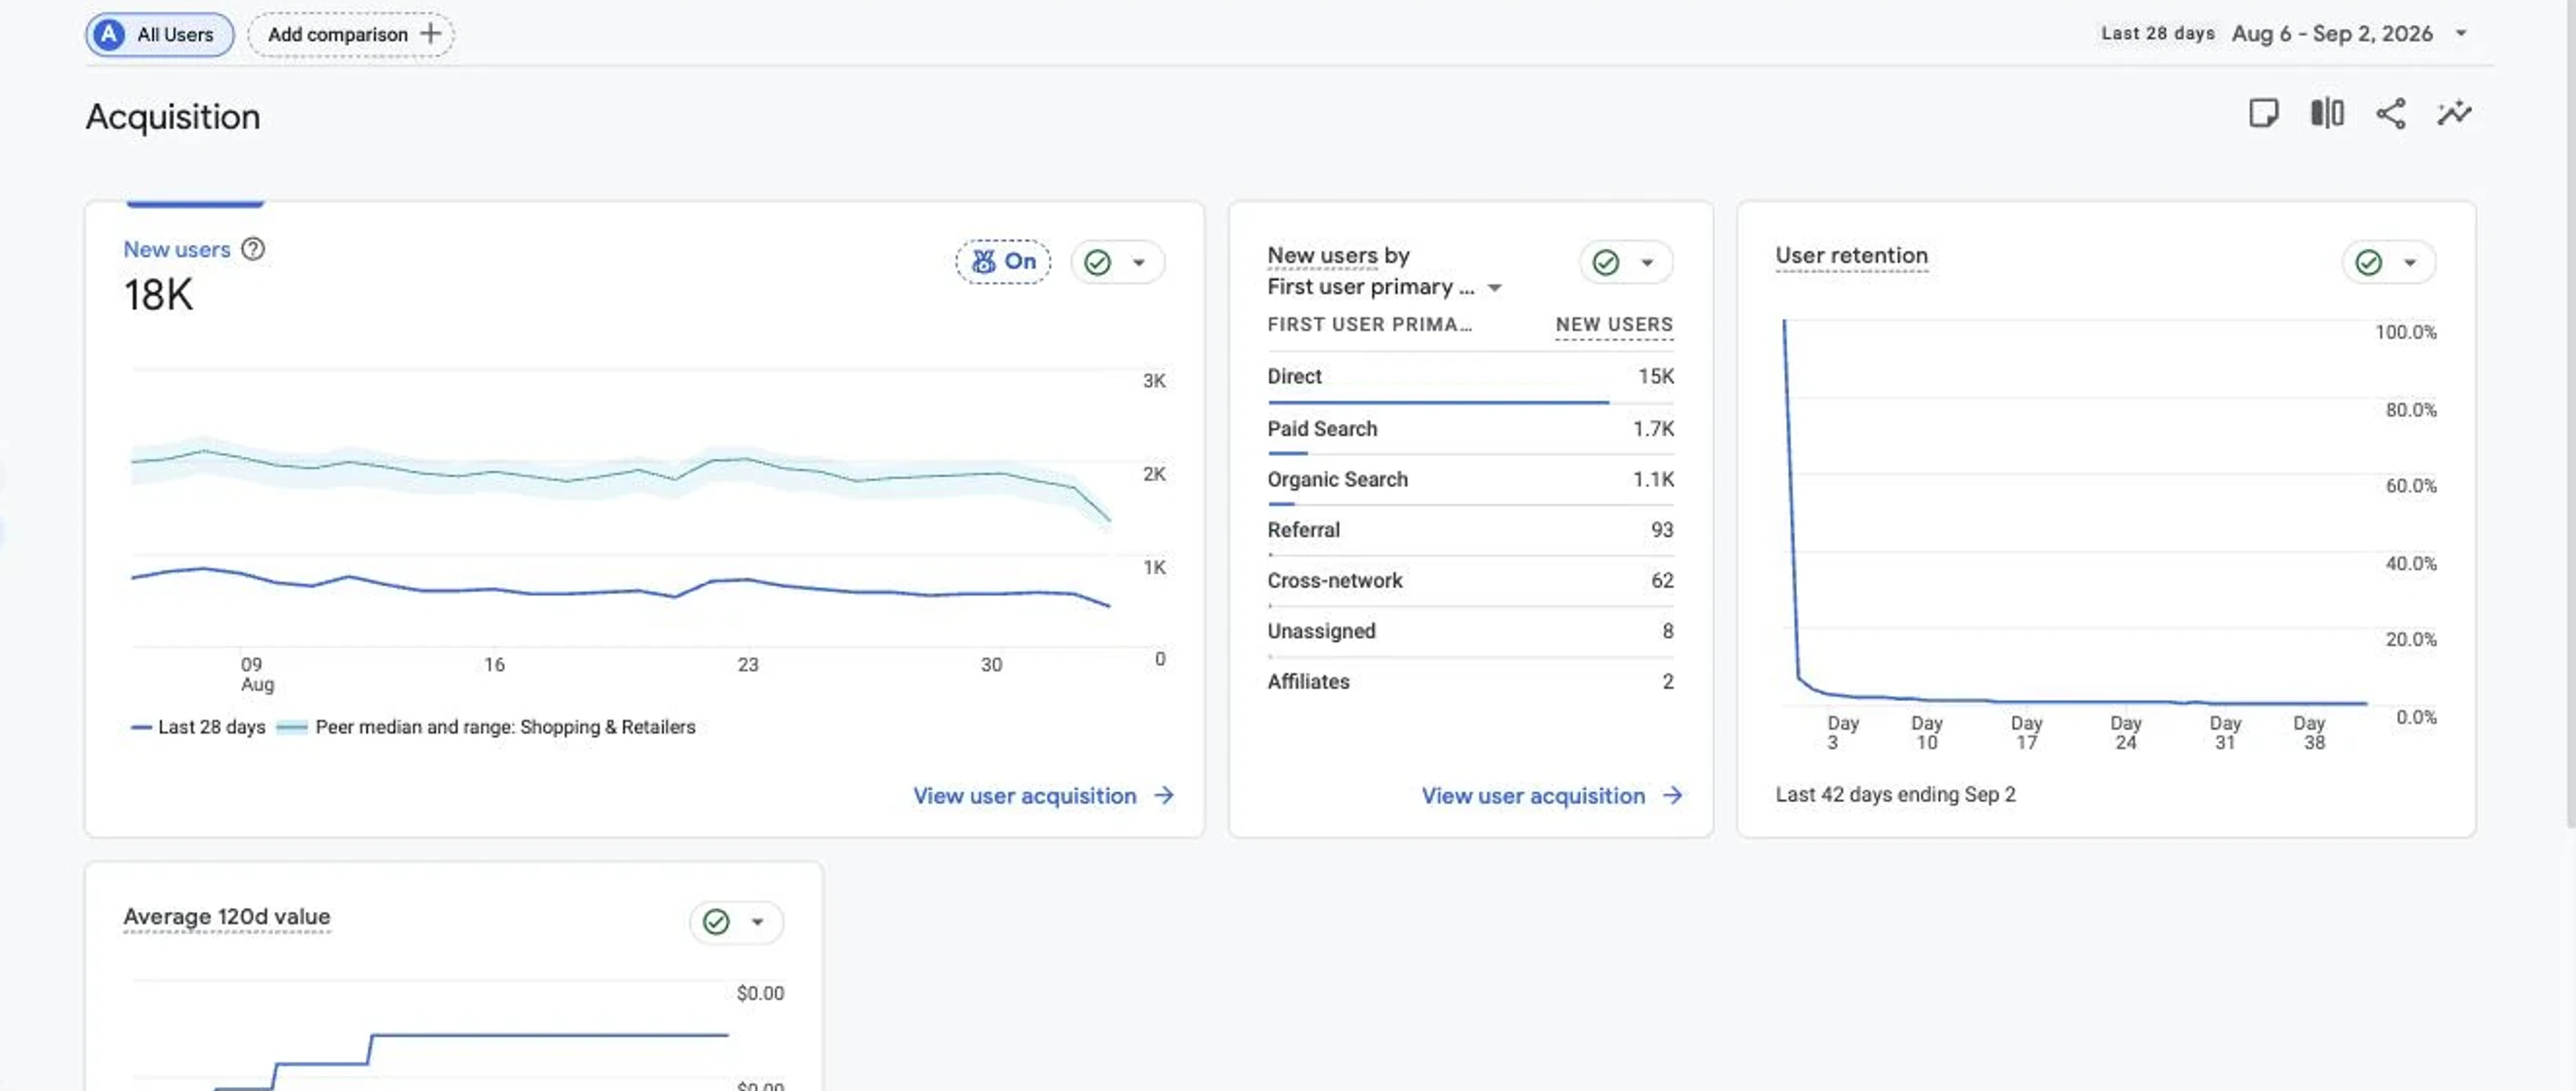Follow View user acquisition under New users chart

point(1043,795)
